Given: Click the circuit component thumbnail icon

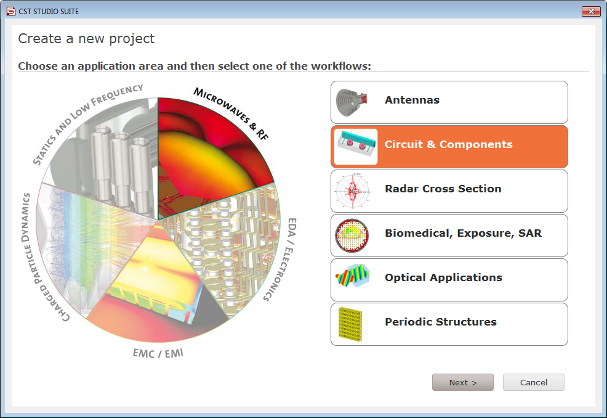Looking at the screenshot, I should pyautogui.click(x=355, y=147).
